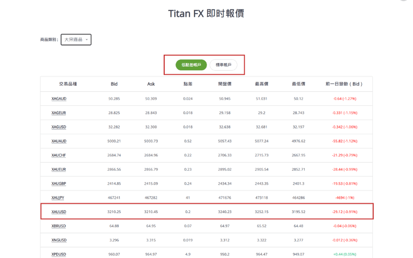Open the XAGAUD symbol link
The image size is (413, 258).
point(59,99)
